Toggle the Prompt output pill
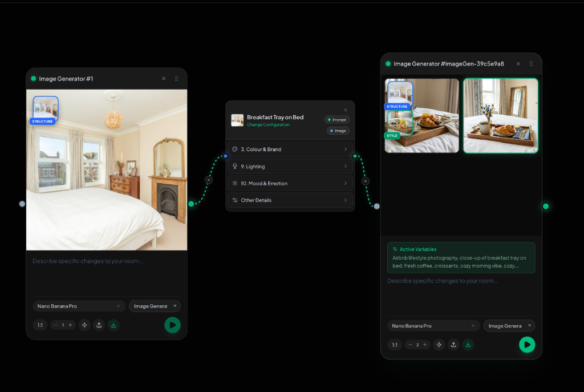 tap(337, 120)
